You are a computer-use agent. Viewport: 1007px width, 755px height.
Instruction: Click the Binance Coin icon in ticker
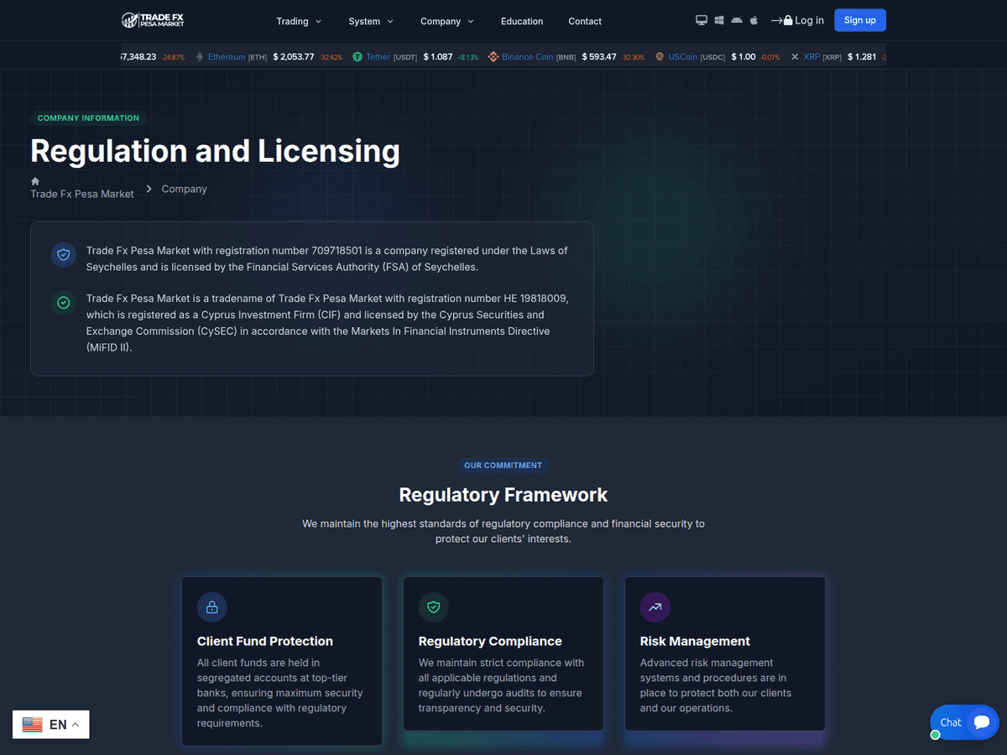[x=493, y=57]
